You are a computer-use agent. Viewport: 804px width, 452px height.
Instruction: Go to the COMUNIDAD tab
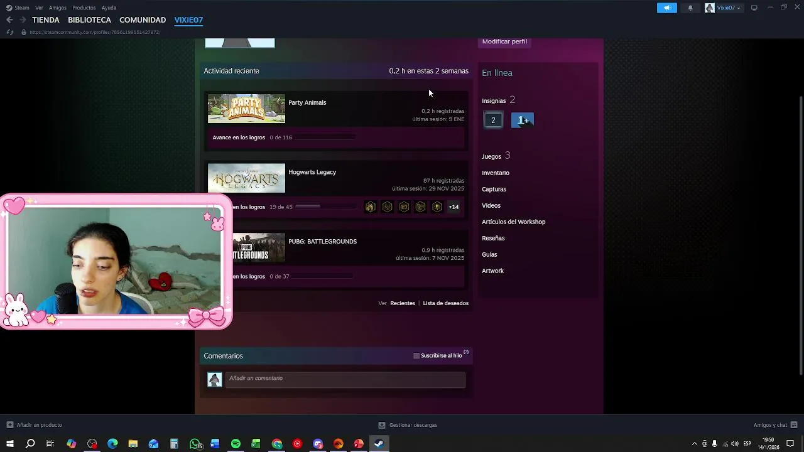[x=143, y=20]
